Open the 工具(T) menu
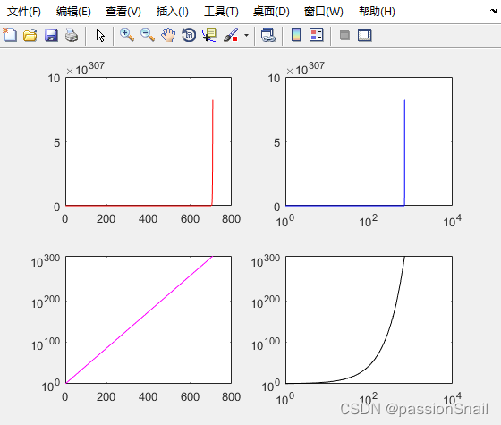The image size is (501, 425). click(221, 12)
